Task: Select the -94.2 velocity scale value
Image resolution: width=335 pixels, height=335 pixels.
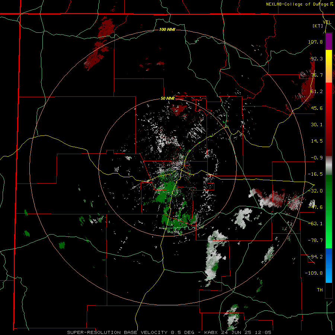Action: pyautogui.click(x=315, y=256)
